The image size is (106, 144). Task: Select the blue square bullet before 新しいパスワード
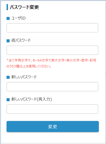coord(8,77)
